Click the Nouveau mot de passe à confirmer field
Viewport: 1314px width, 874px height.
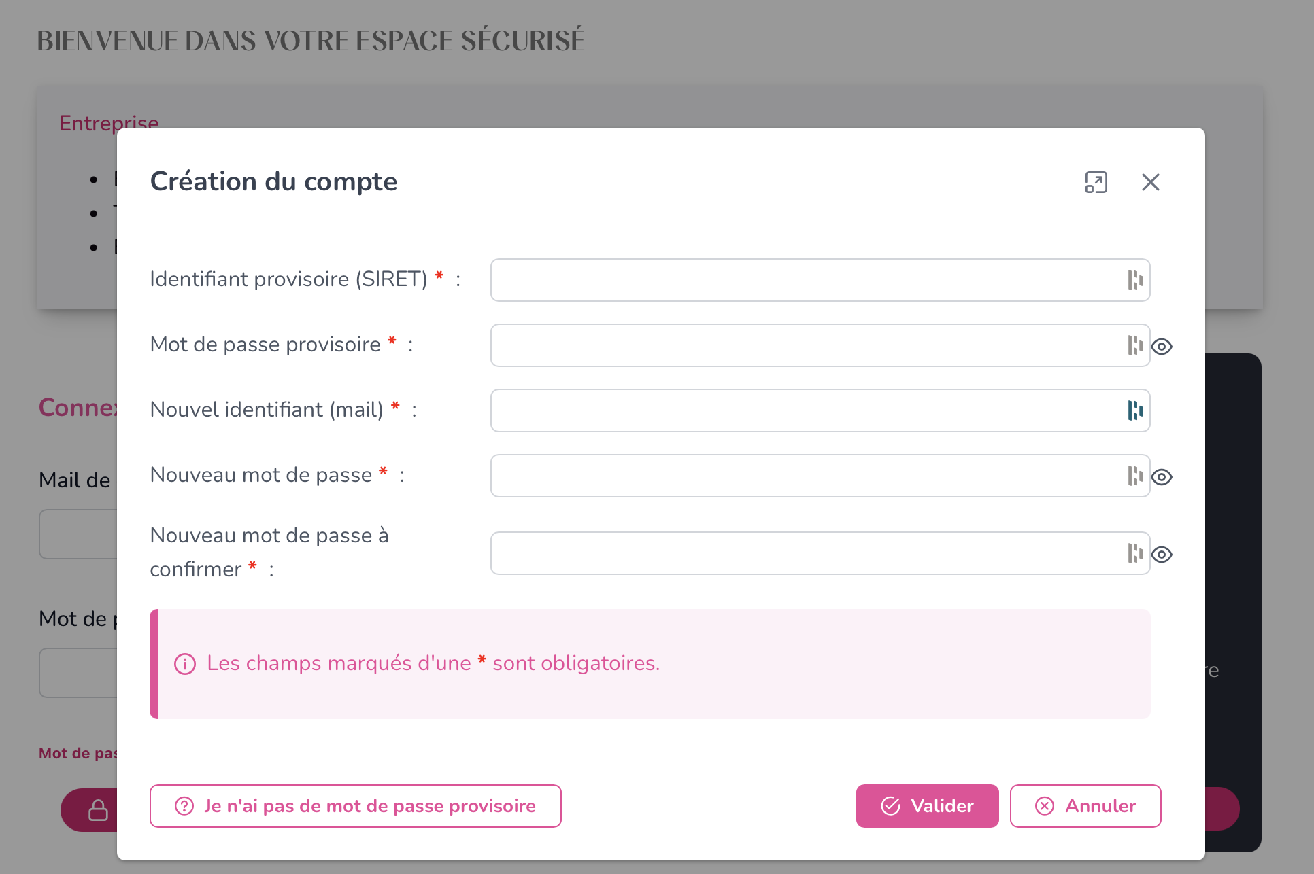(820, 553)
